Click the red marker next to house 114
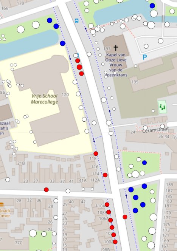177x251 pixels. coord(105,175)
